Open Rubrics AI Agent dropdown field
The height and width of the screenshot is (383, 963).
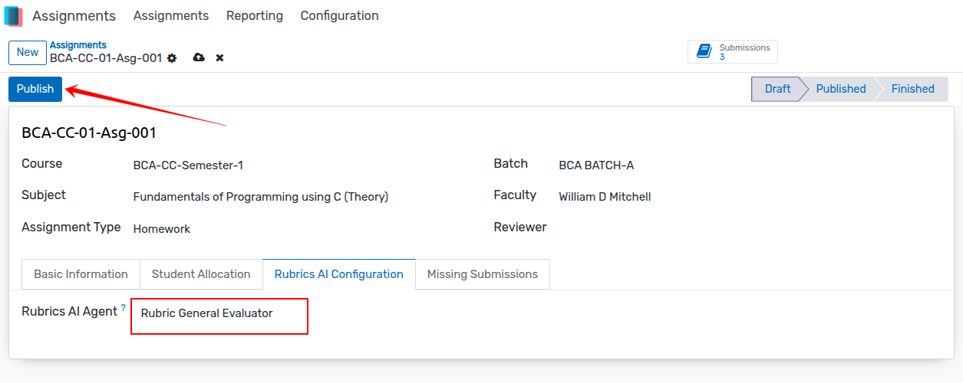click(x=219, y=313)
